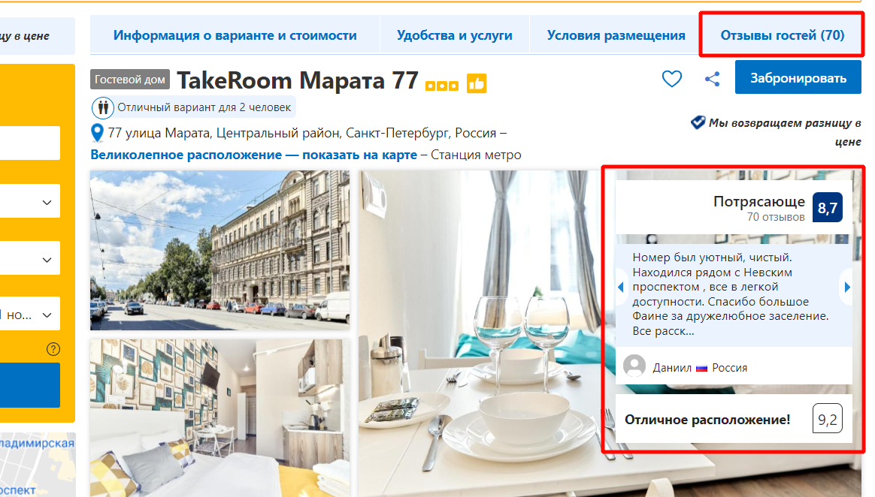Open the second dropdown in the search panel
The height and width of the screenshot is (497, 875).
[29, 258]
